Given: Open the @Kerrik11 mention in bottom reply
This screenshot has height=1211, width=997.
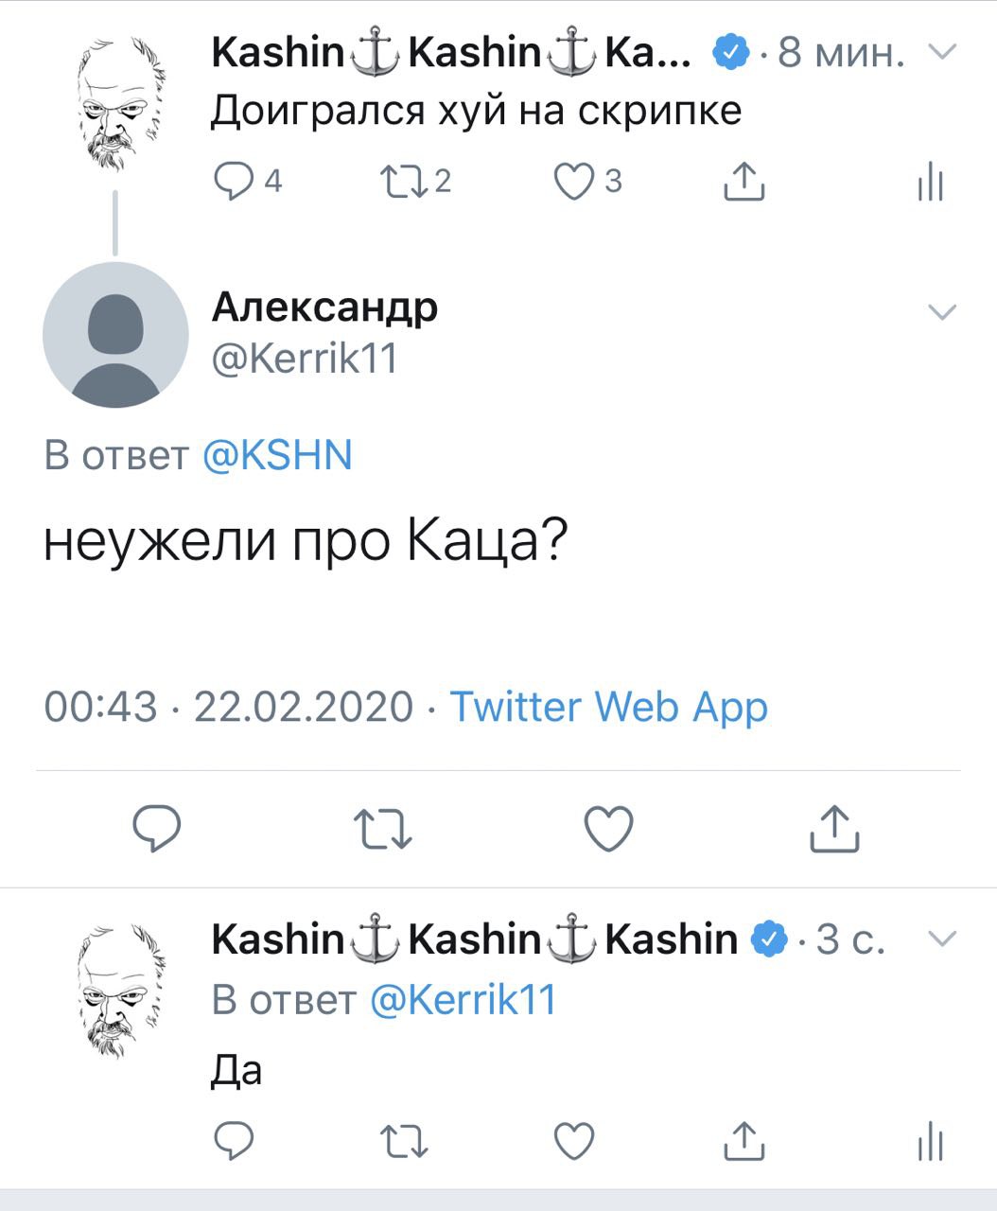Looking at the screenshot, I should coord(463,1000).
